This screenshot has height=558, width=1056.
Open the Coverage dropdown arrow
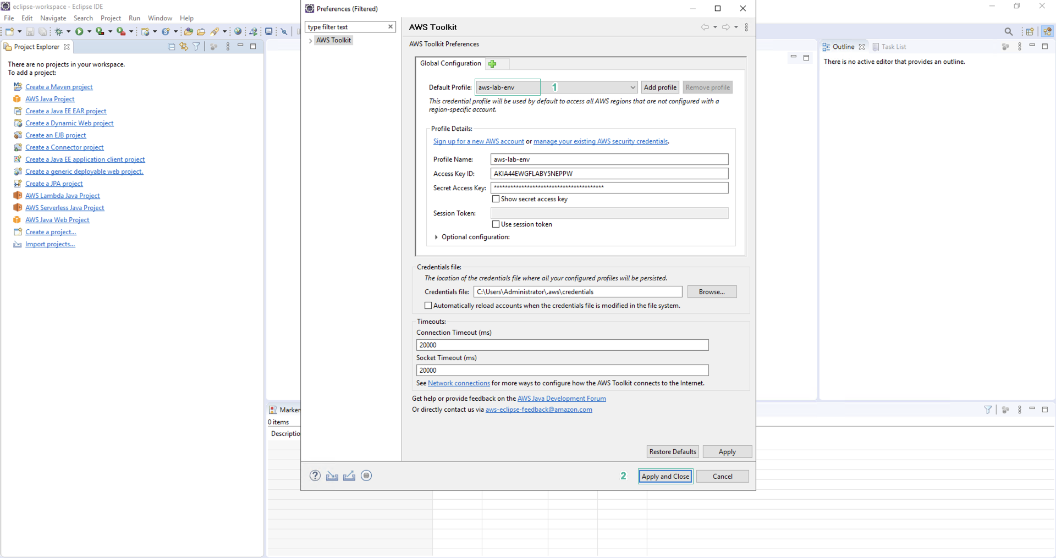pyautogui.click(x=110, y=31)
